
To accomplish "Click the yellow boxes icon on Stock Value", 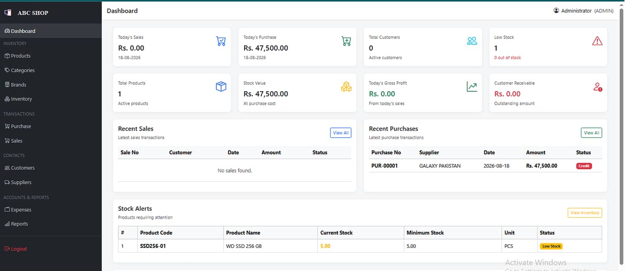I will pyautogui.click(x=346, y=87).
